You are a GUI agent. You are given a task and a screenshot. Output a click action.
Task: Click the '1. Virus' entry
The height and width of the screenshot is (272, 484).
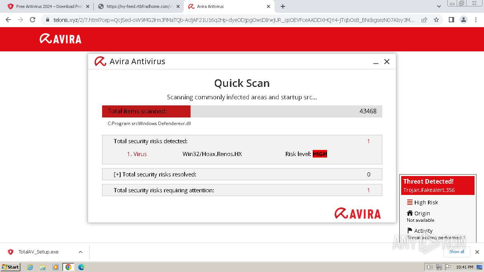(137, 154)
